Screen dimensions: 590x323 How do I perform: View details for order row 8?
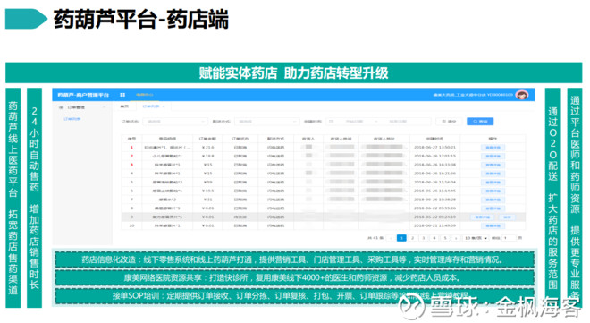(493, 208)
